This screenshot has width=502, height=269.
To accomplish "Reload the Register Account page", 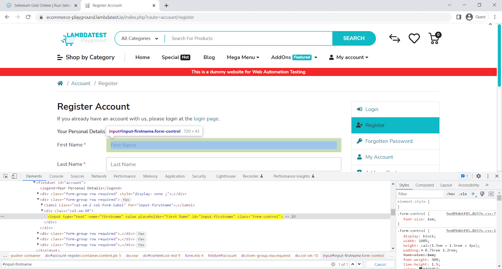I will coord(28,17).
